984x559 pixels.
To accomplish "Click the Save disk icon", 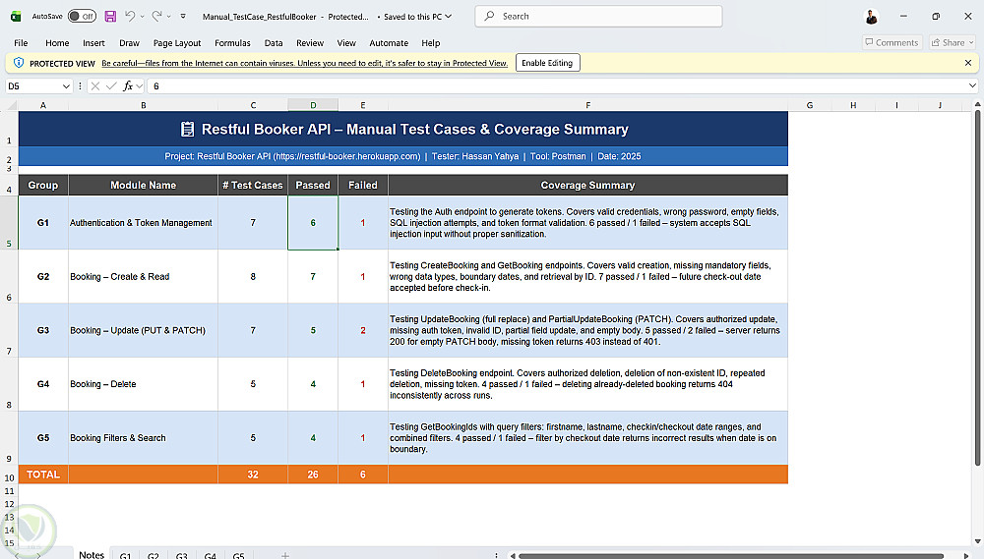I will coord(110,17).
